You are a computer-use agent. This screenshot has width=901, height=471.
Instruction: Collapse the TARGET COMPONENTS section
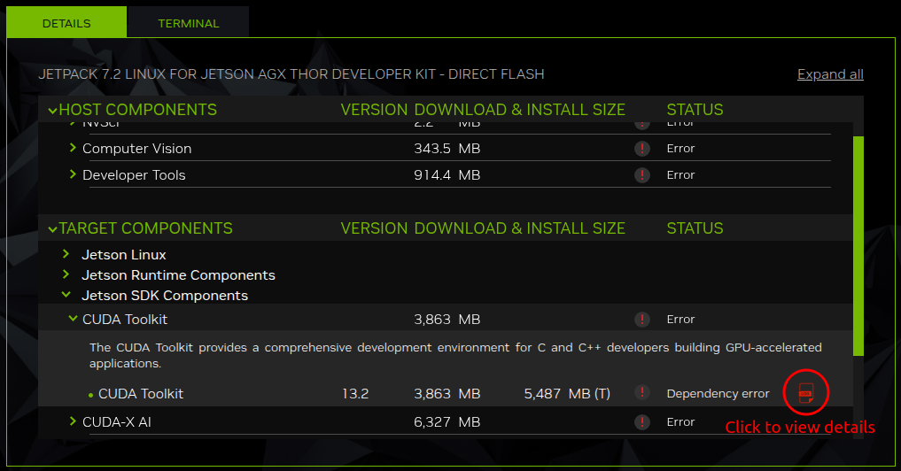point(53,229)
